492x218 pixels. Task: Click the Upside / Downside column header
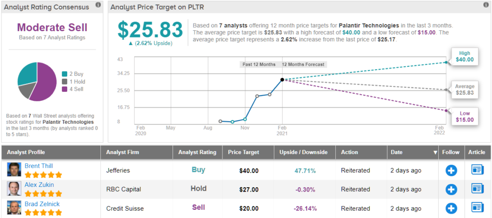click(x=303, y=152)
